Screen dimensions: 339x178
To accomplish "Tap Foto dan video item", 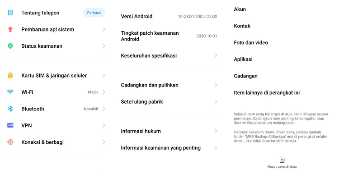I will point(251,43).
